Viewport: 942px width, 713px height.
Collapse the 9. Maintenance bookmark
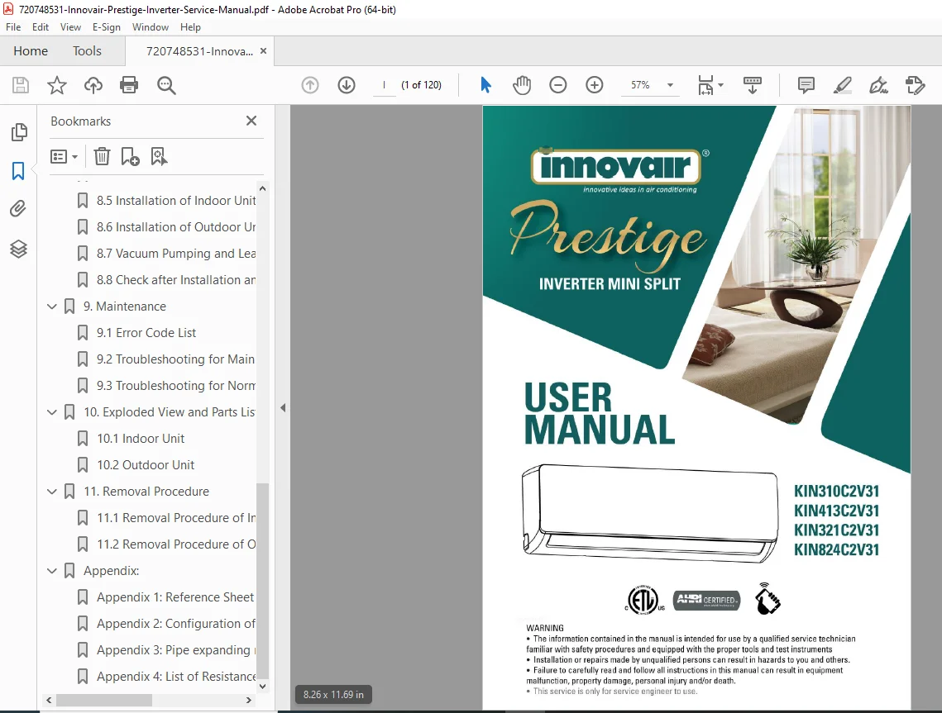click(52, 307)
